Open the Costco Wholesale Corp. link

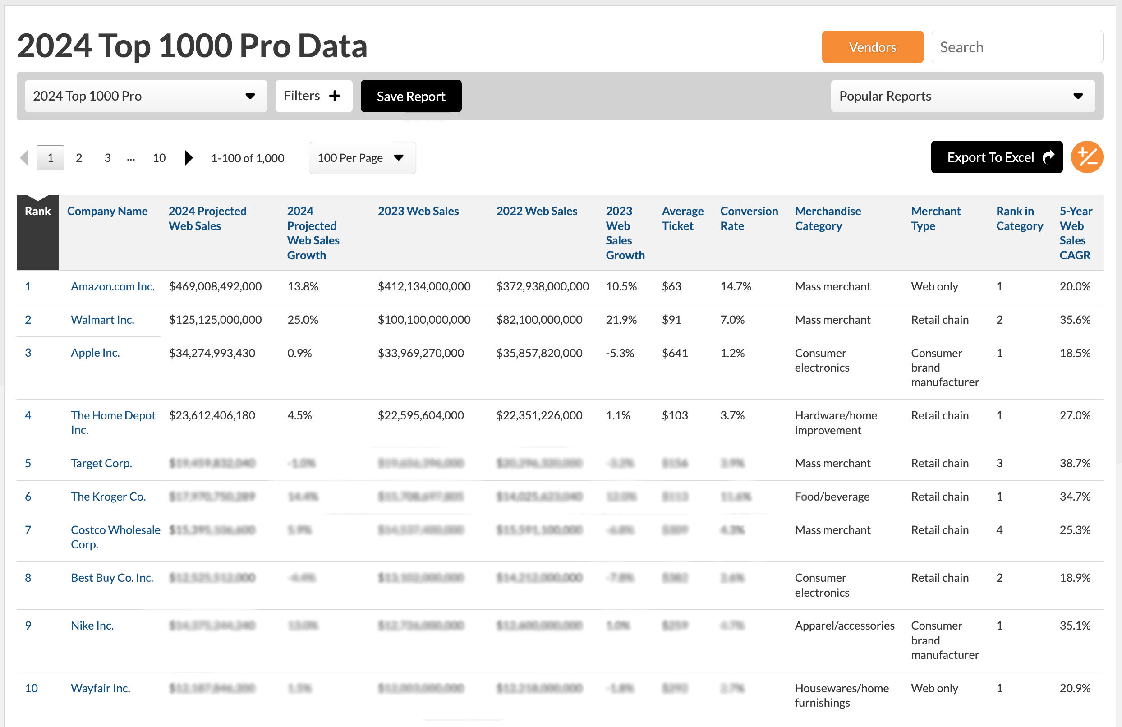(x=115, y=537)
